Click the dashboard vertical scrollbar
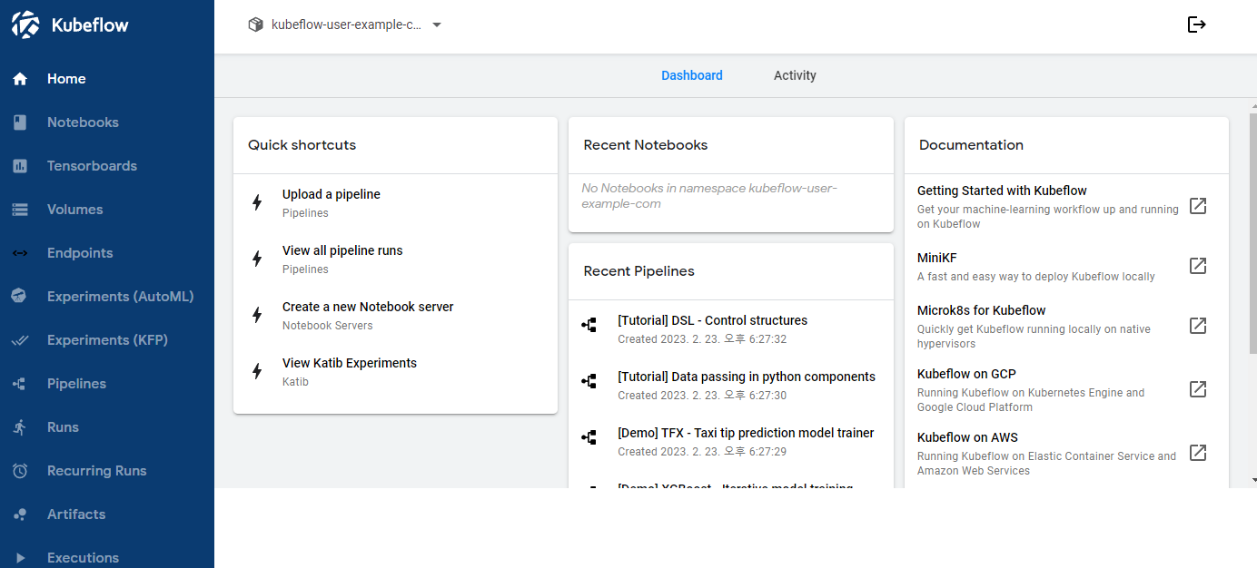This screenshot has height=568, width=1257. (1253, 236)
